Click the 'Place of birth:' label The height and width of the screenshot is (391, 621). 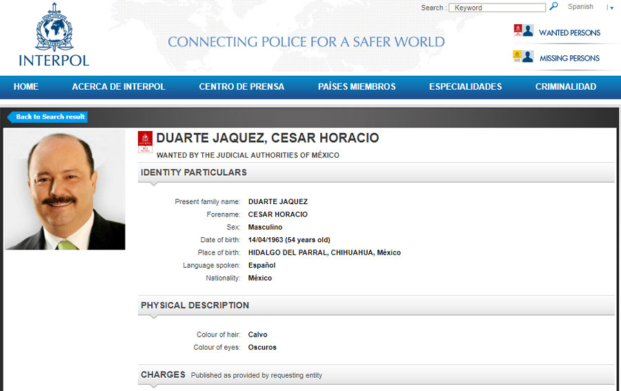219,252
